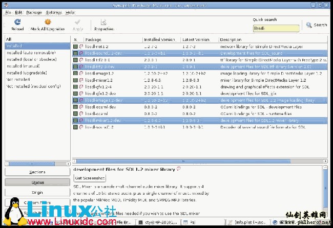Click the Search magnifier icon
The image size is (333, 228).
coord(309,25)
